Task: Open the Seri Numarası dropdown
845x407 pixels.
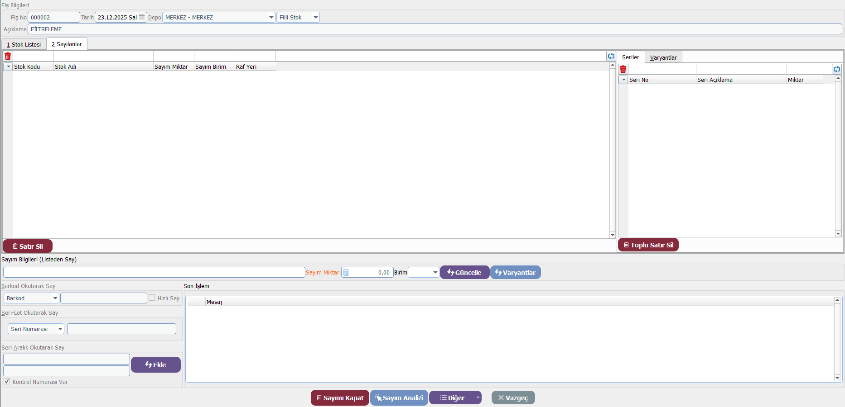Action: tap(60, 329)
